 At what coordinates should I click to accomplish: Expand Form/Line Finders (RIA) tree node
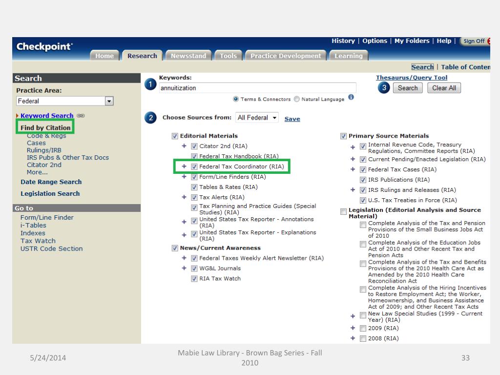[184, 177]
